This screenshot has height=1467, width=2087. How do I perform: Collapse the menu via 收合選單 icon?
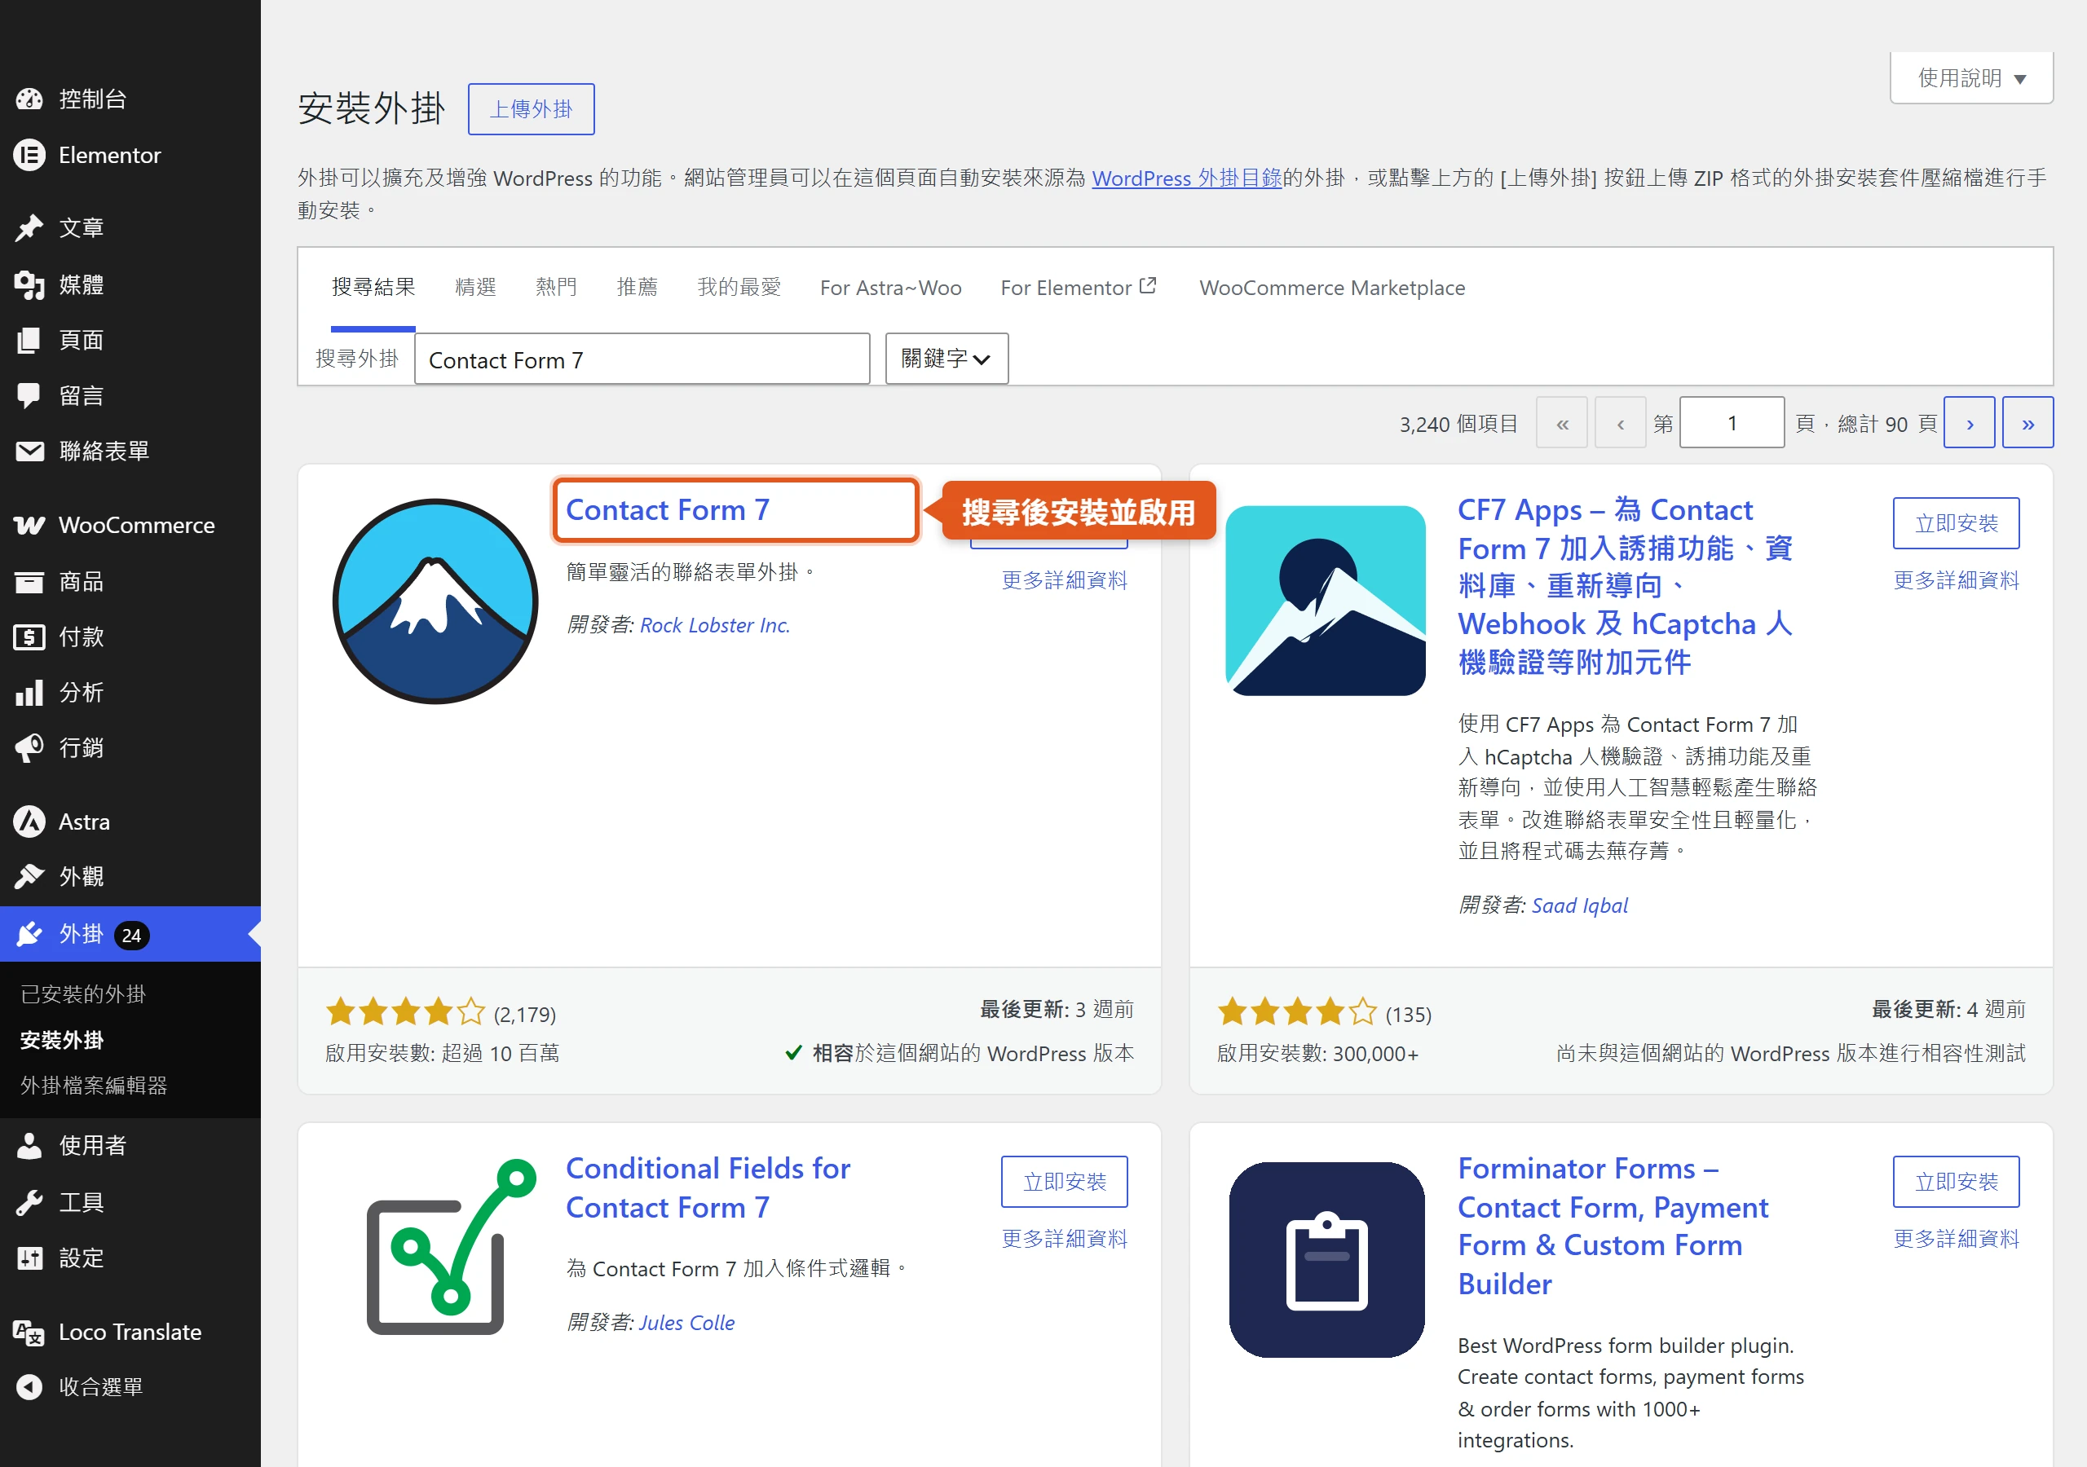point(29,1387)
